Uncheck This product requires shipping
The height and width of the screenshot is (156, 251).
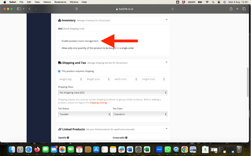point(59,71)
